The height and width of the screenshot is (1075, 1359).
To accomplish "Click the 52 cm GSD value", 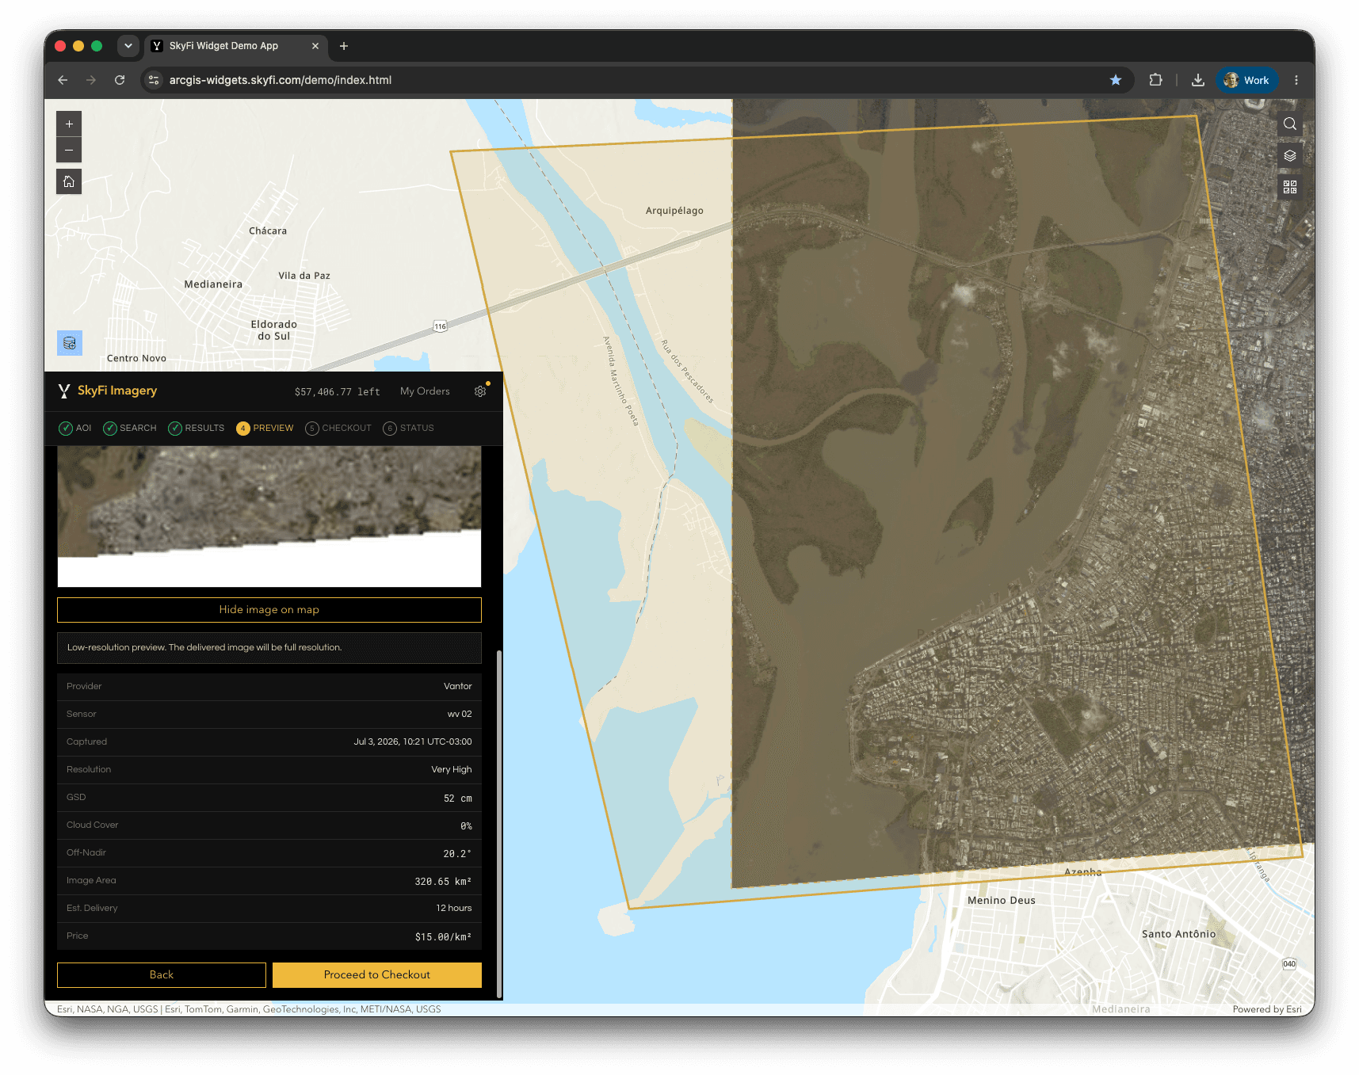I will point(458,799).
